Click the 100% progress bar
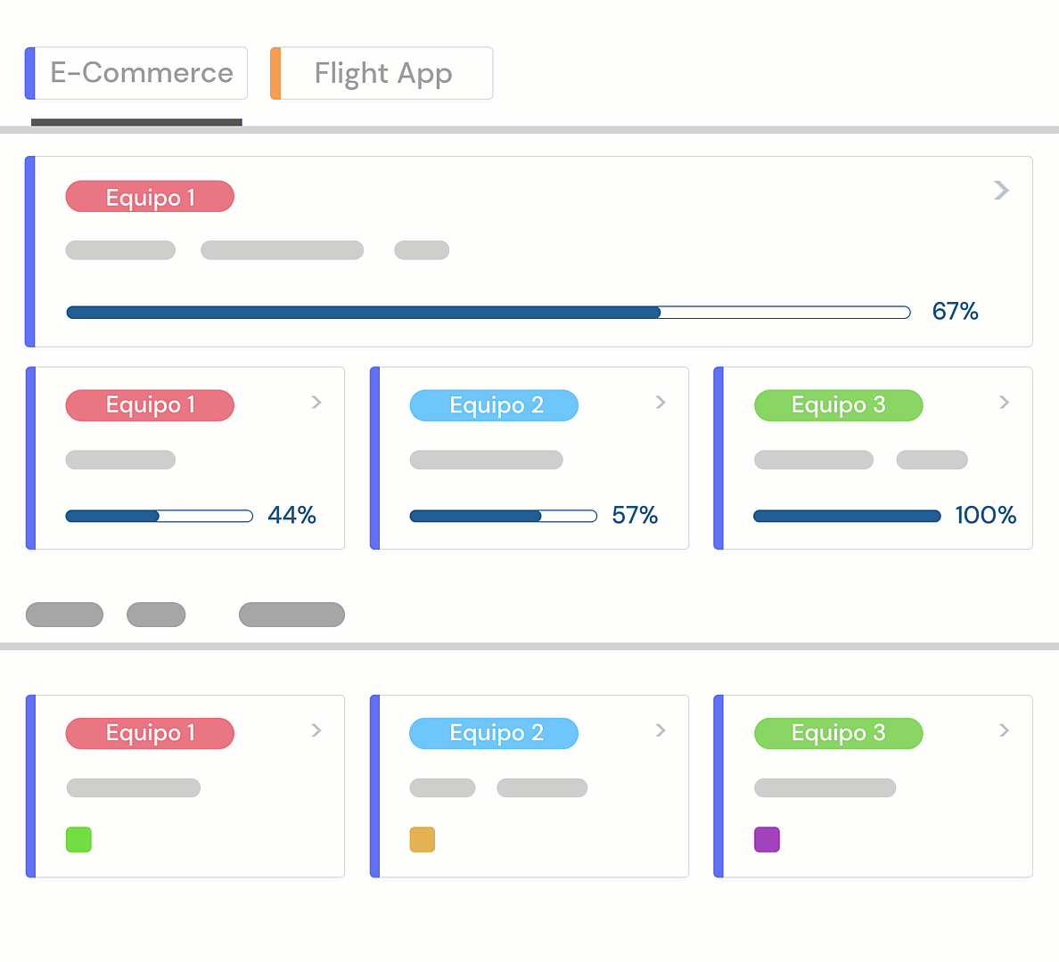The width and height of the screenshot is (1059, 962). click(x=847, y=516)
